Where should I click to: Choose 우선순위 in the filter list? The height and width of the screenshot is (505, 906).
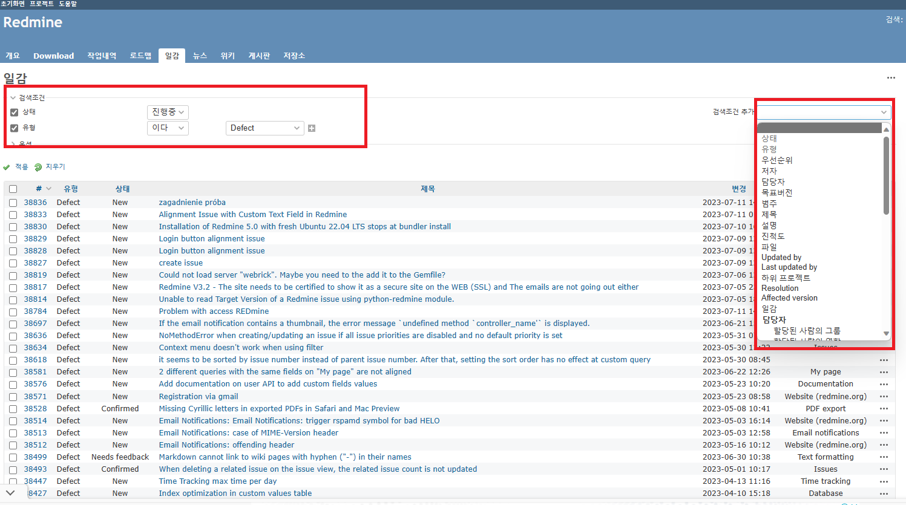tap(777, 160)
